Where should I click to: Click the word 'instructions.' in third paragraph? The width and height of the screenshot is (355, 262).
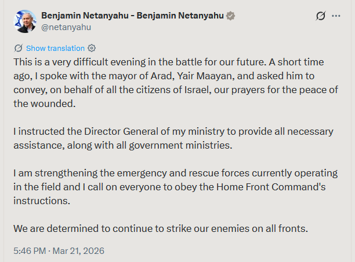42,200
